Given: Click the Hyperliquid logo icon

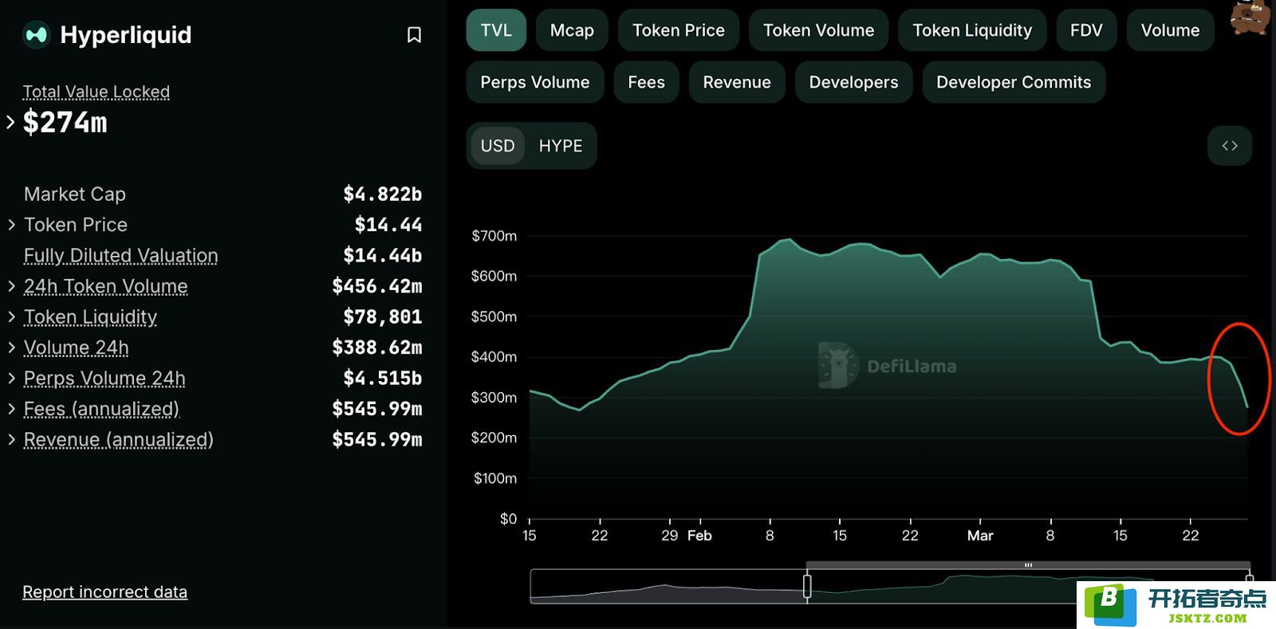Looking at the screenshot, I should [x=36, y=35].
